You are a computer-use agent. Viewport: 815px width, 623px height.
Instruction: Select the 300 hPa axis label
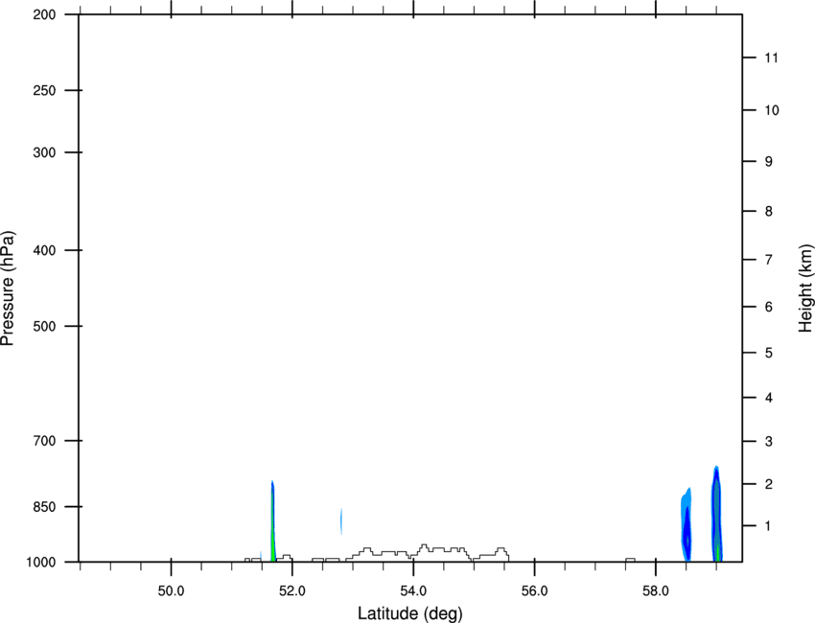(44, 152)
